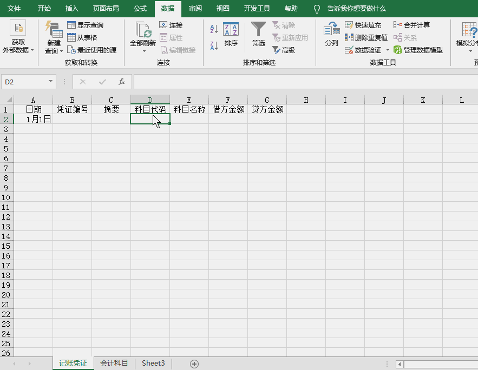Sort ascending with the A-Z icon

[214, 29]
